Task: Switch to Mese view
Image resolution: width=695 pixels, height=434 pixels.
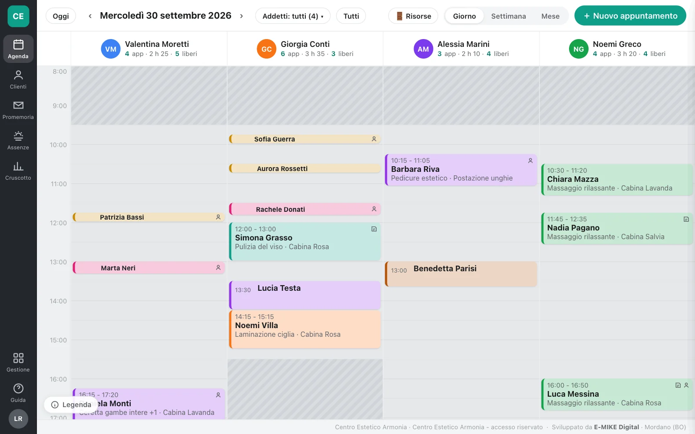Action: [x=550, y=16]
